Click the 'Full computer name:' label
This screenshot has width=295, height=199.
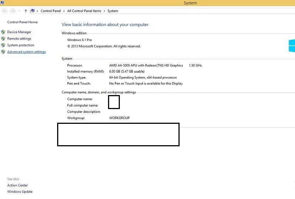tap(82, 105)
